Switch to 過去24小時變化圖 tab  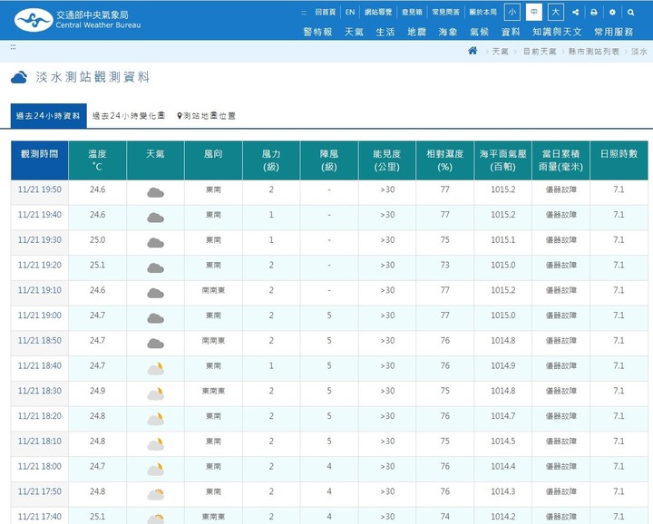pos(129,116)
